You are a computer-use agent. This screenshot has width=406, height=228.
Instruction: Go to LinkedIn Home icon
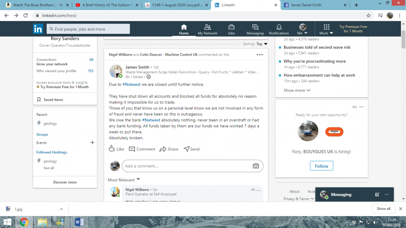click(184, 27)
